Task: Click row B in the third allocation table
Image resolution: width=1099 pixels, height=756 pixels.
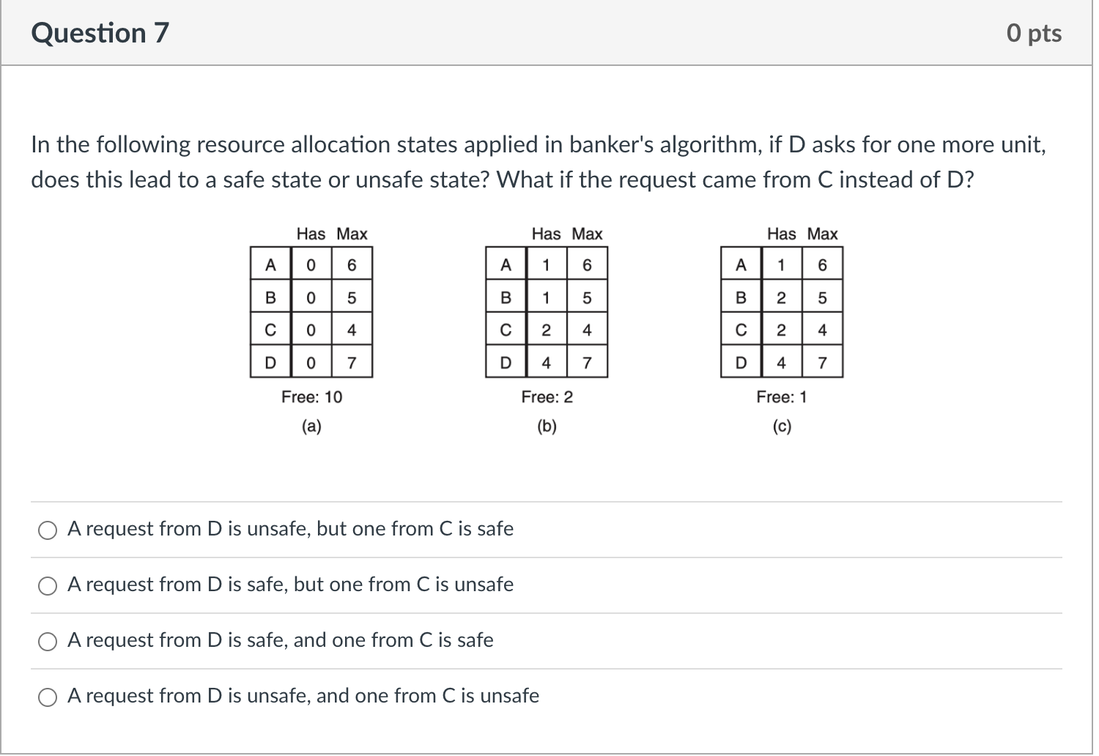Action: click(742, 297)
